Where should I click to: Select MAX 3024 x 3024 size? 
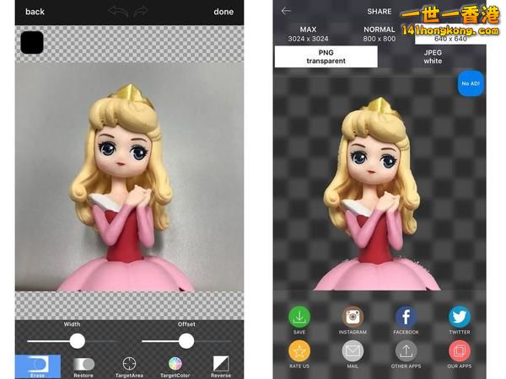coord(308,34)
